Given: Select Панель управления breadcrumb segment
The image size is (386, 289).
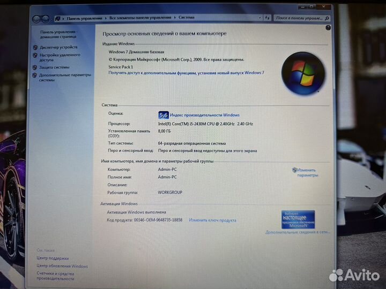Looking at the screenshot, I should (84, 18).
